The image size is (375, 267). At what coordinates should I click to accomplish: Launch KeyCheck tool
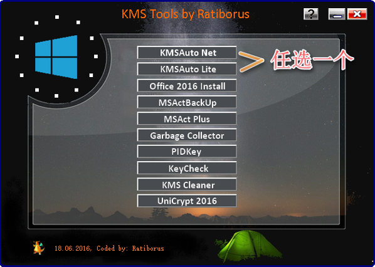[x=187, y=168]
